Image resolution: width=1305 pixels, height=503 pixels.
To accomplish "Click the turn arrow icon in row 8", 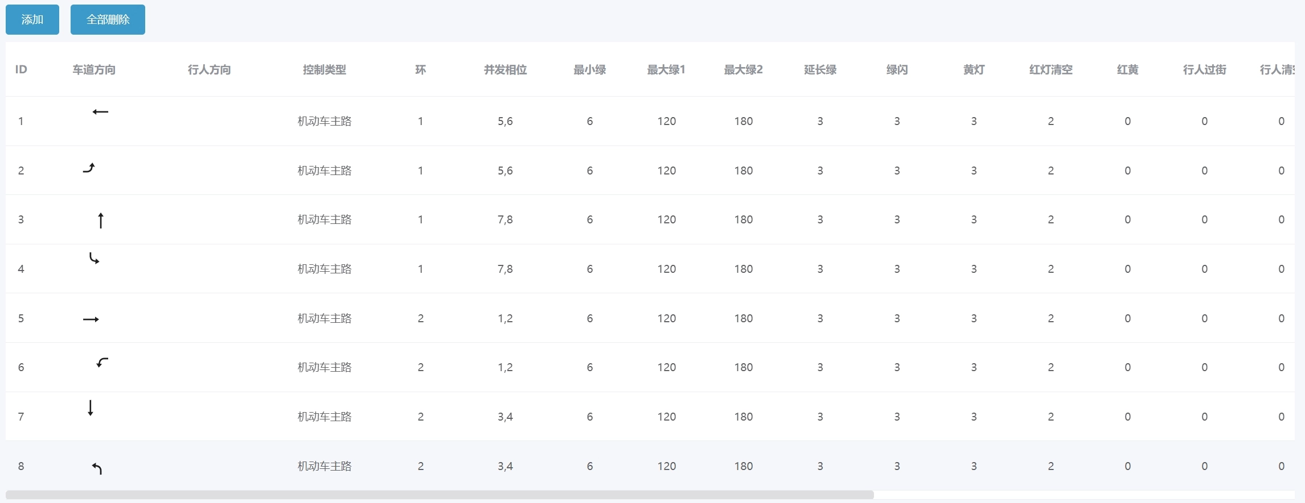I will 97,468.
